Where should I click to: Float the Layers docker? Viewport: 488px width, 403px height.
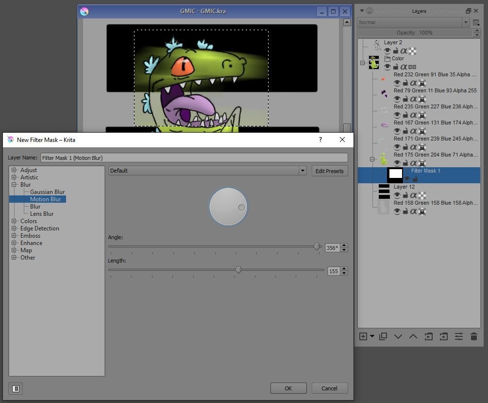click(x=469, y=11)
